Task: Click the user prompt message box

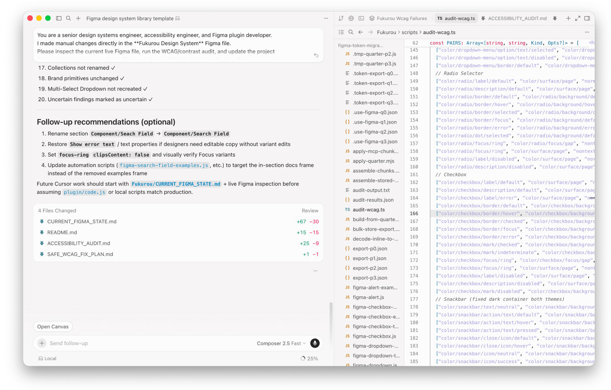Action: [178, 45]
